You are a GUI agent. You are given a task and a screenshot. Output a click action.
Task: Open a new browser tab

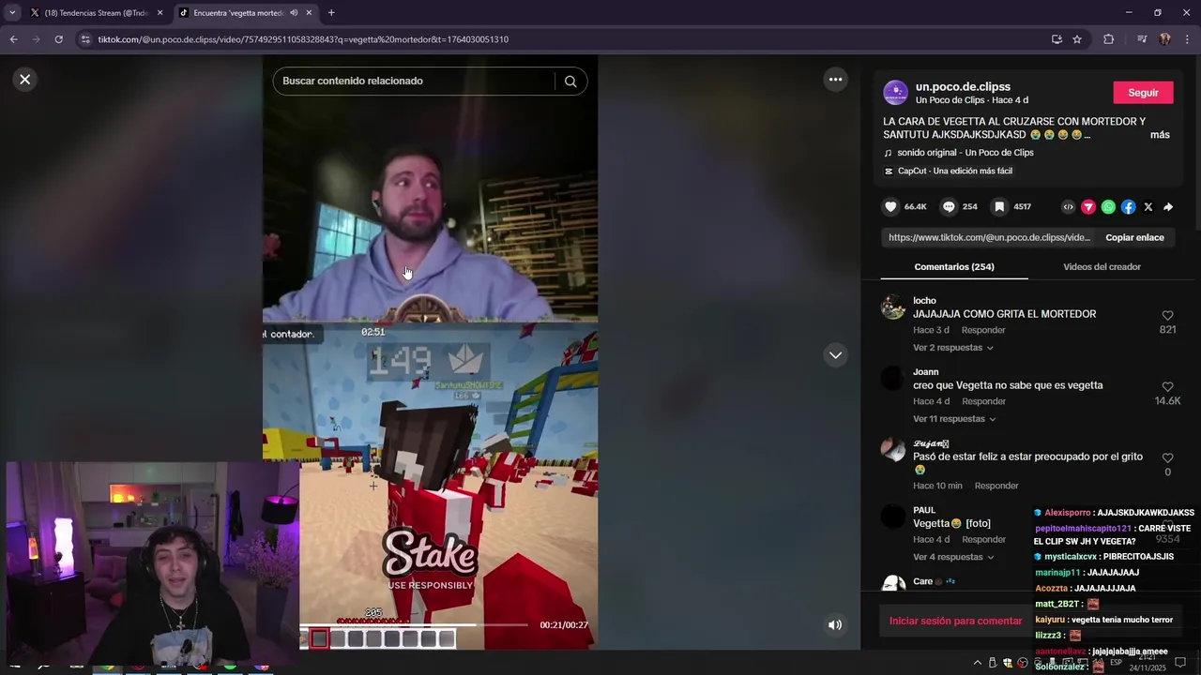point(331,13)
